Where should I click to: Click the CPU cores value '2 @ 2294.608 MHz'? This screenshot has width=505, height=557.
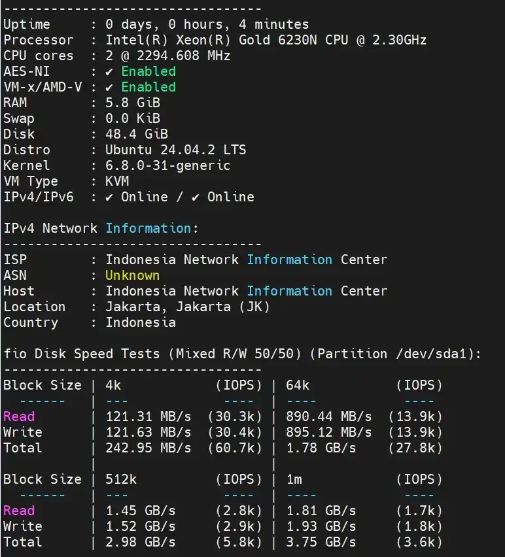[167, 56]
